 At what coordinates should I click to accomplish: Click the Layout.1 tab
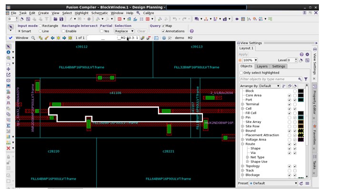(x=246, y=48)
